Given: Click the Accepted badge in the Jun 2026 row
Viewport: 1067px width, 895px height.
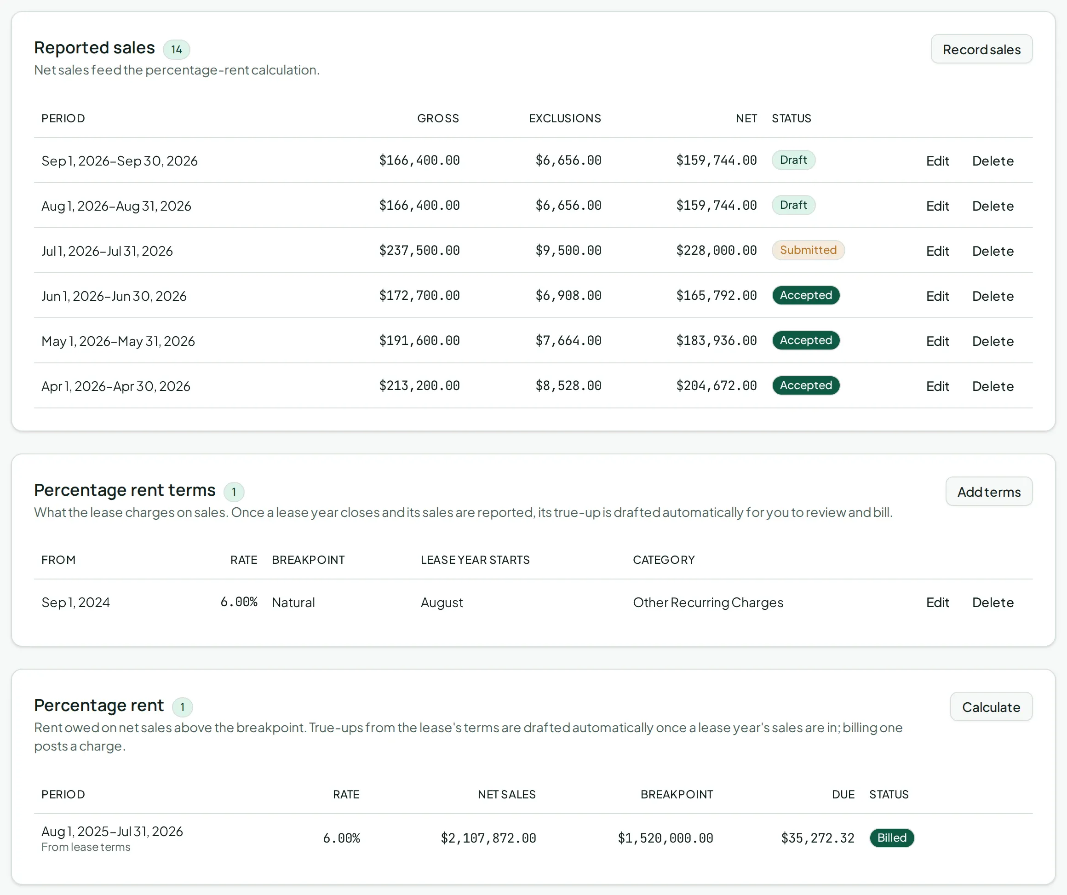Looking at the screenshot, I should click(806, 295).
